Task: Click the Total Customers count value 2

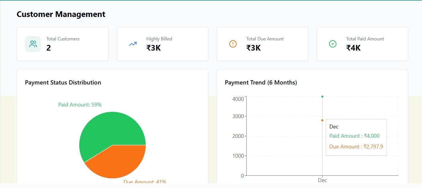Action: [x=49, y=48]
